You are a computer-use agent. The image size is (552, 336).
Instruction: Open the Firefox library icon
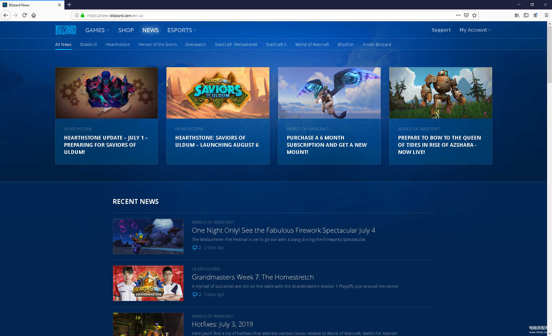517,15
